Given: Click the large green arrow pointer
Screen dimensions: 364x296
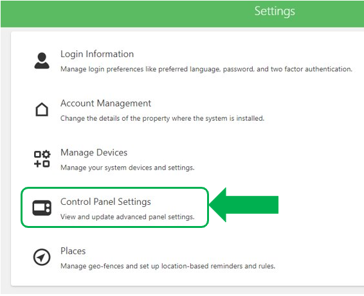Looking at the screenshot, I should [244, 205].
